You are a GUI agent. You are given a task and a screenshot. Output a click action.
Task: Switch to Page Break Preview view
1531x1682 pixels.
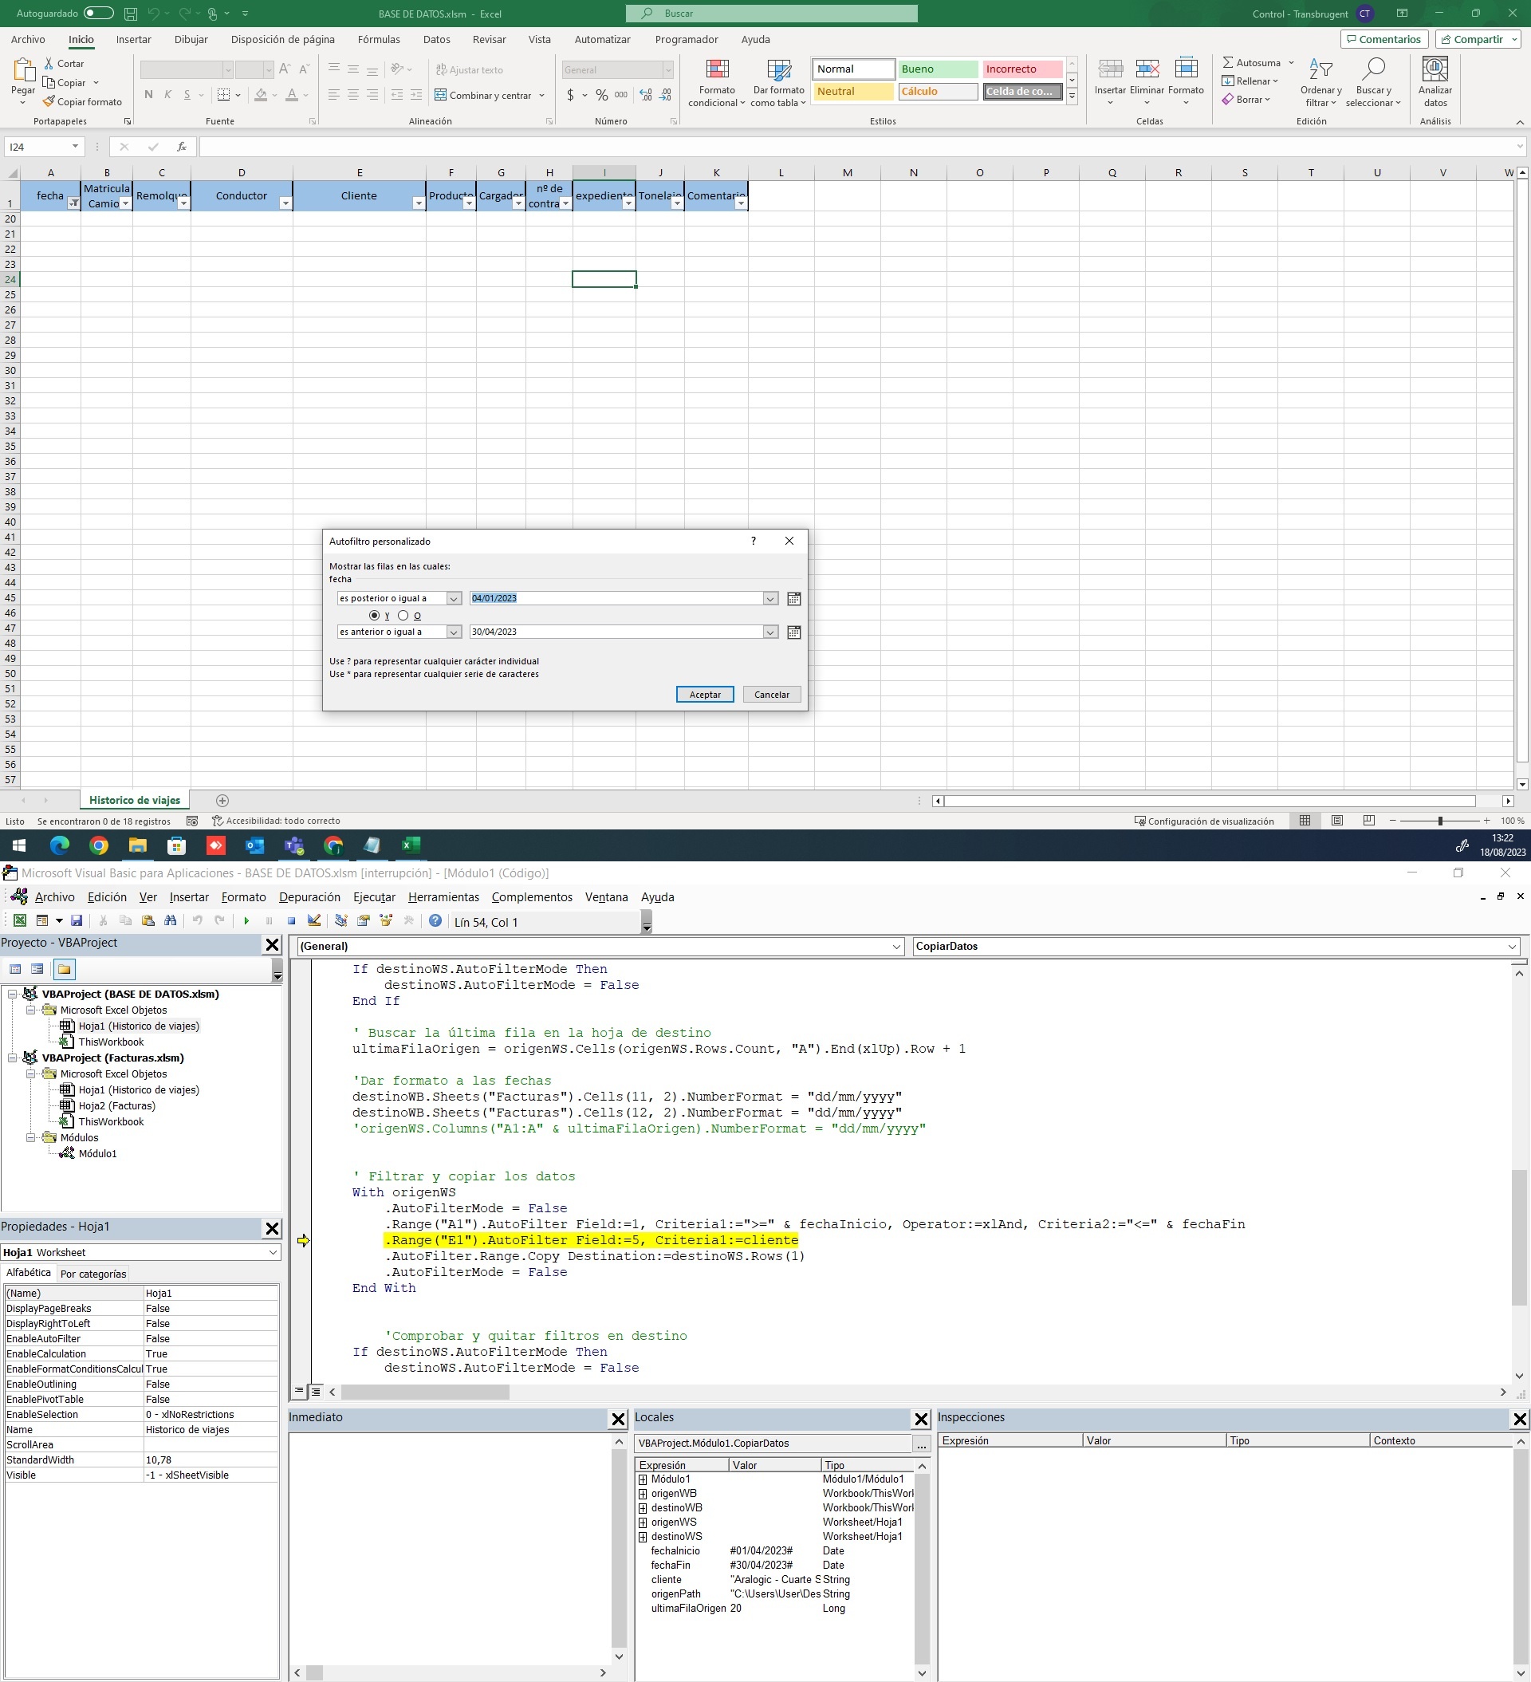tap(1368, 821)
